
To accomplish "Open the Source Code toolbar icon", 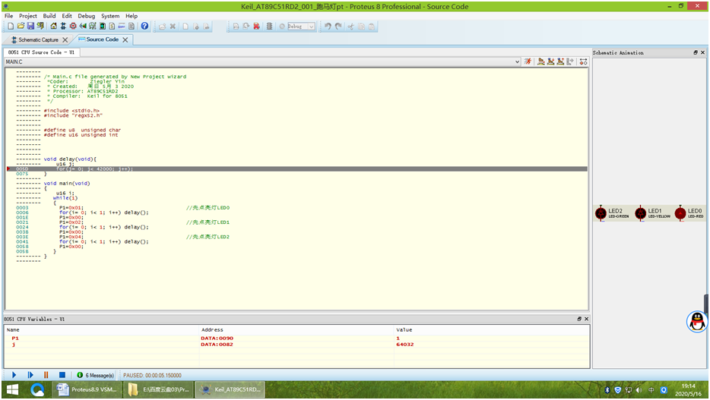I will tap(122, 27).
